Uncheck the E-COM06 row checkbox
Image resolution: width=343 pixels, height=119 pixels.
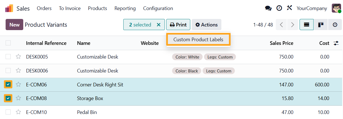pos(8,84)
